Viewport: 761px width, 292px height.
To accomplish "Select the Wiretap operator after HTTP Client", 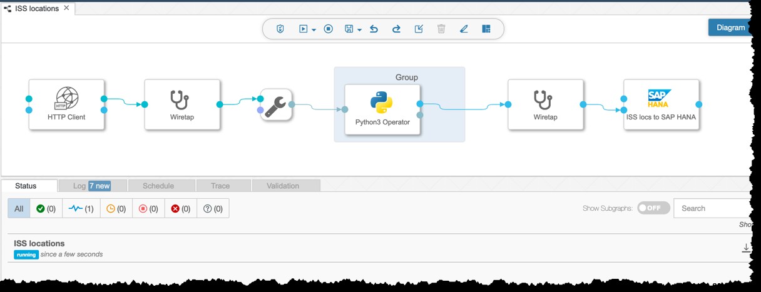I will point(182,104).
